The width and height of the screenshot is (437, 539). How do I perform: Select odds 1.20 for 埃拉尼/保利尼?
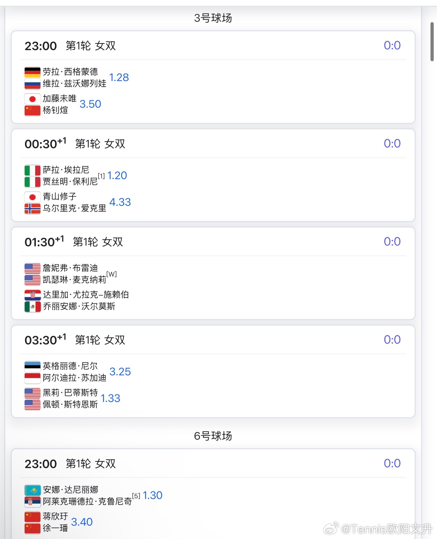point(117,176)
